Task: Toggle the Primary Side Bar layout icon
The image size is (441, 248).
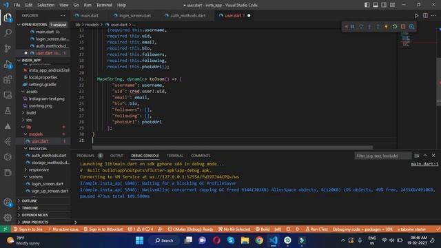Action: point(367,5)
